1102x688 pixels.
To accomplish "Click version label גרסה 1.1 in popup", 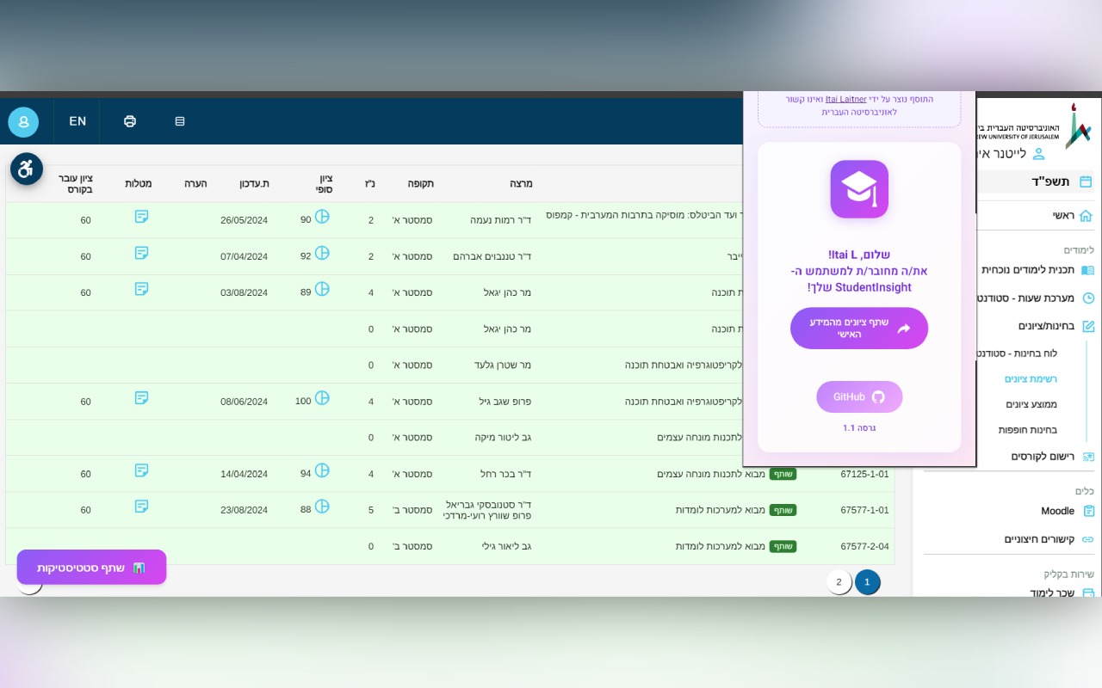I will point(859,427).
